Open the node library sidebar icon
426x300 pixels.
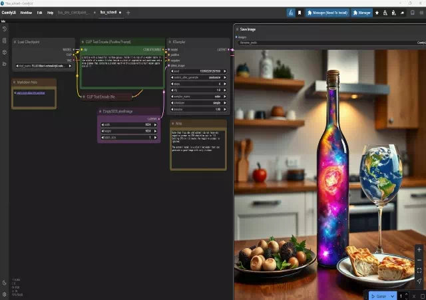pyautogui.click(x=4, y=41)
